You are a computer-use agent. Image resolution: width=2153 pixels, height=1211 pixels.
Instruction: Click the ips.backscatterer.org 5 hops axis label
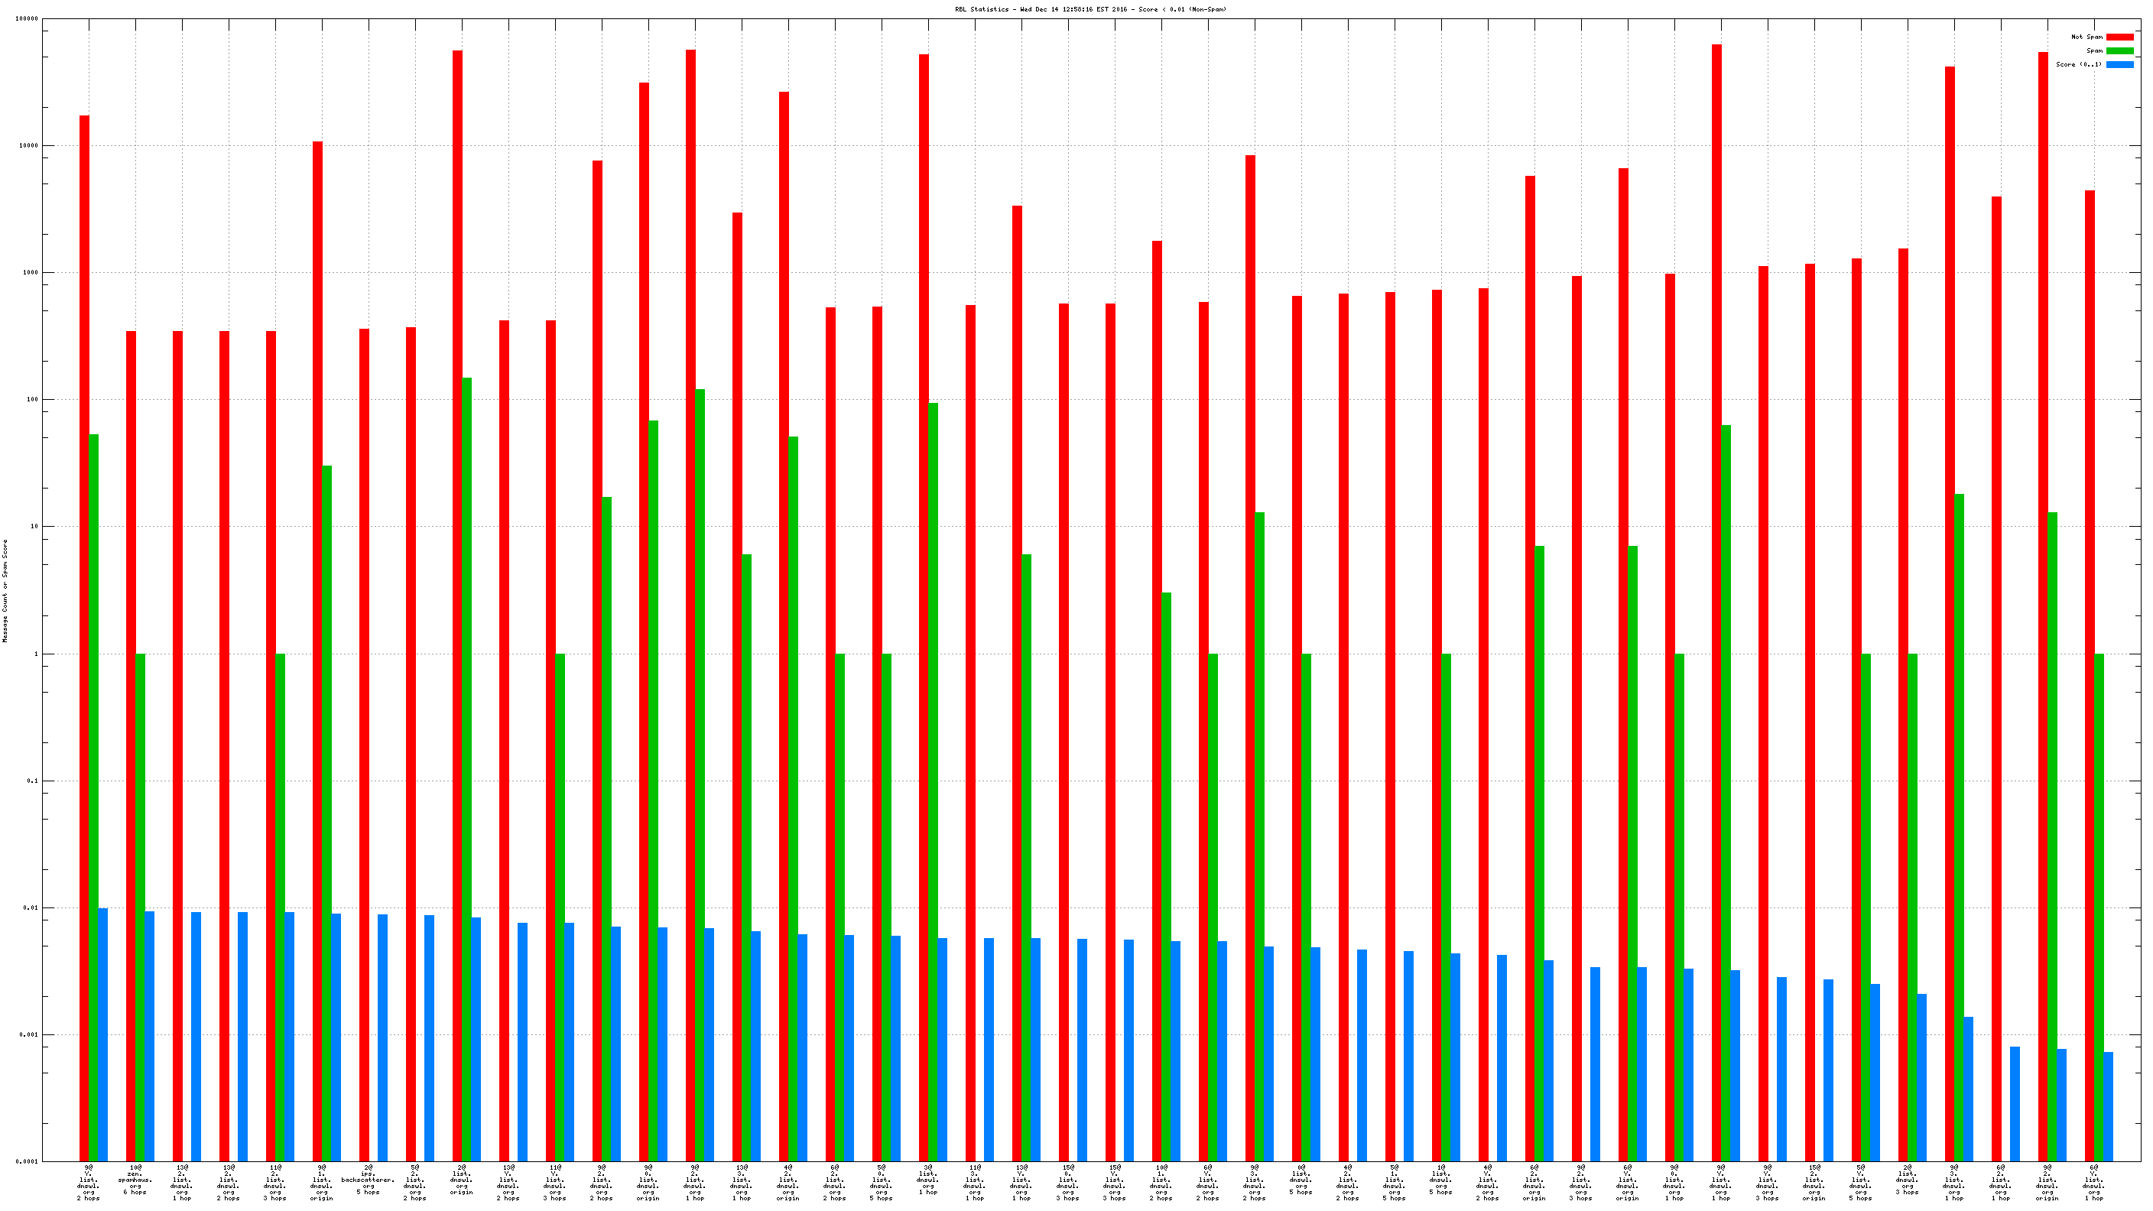click(368, 1179)
